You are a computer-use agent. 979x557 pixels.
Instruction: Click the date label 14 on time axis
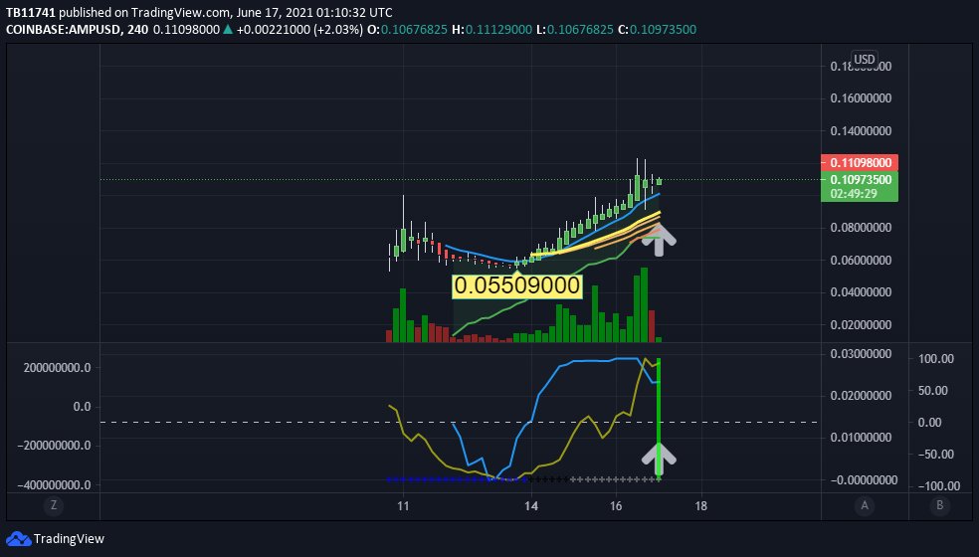pyautogui.click(x=531, y=506)
